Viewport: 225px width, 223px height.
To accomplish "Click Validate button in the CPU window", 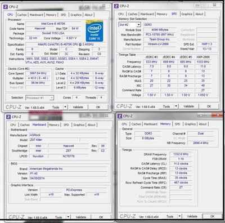I will click(x=78, y=107).
